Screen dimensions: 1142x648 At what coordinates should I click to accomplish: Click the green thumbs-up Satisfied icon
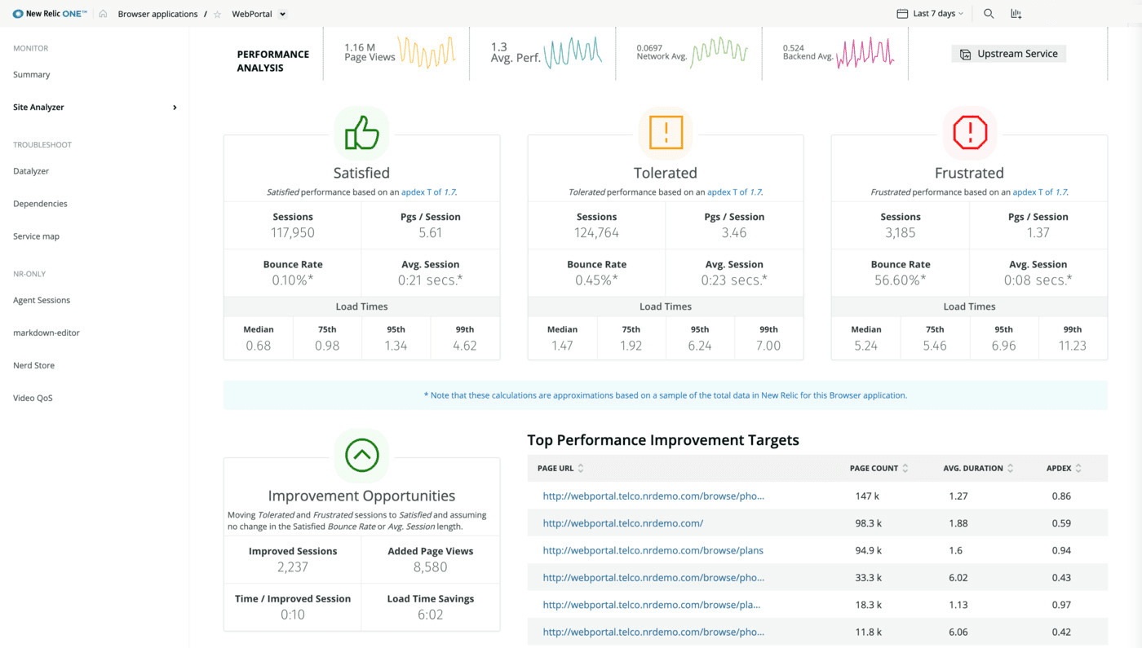coord(361,131)
